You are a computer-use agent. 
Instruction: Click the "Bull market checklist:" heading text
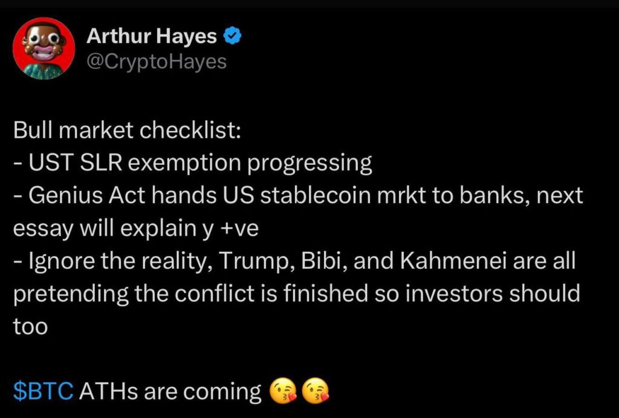tap(128, 131)
